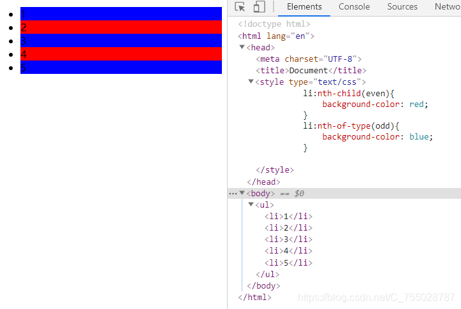Activate the inspect element picker icon
The width and height of the screenshot is (461, 309).
pos(240,7)
